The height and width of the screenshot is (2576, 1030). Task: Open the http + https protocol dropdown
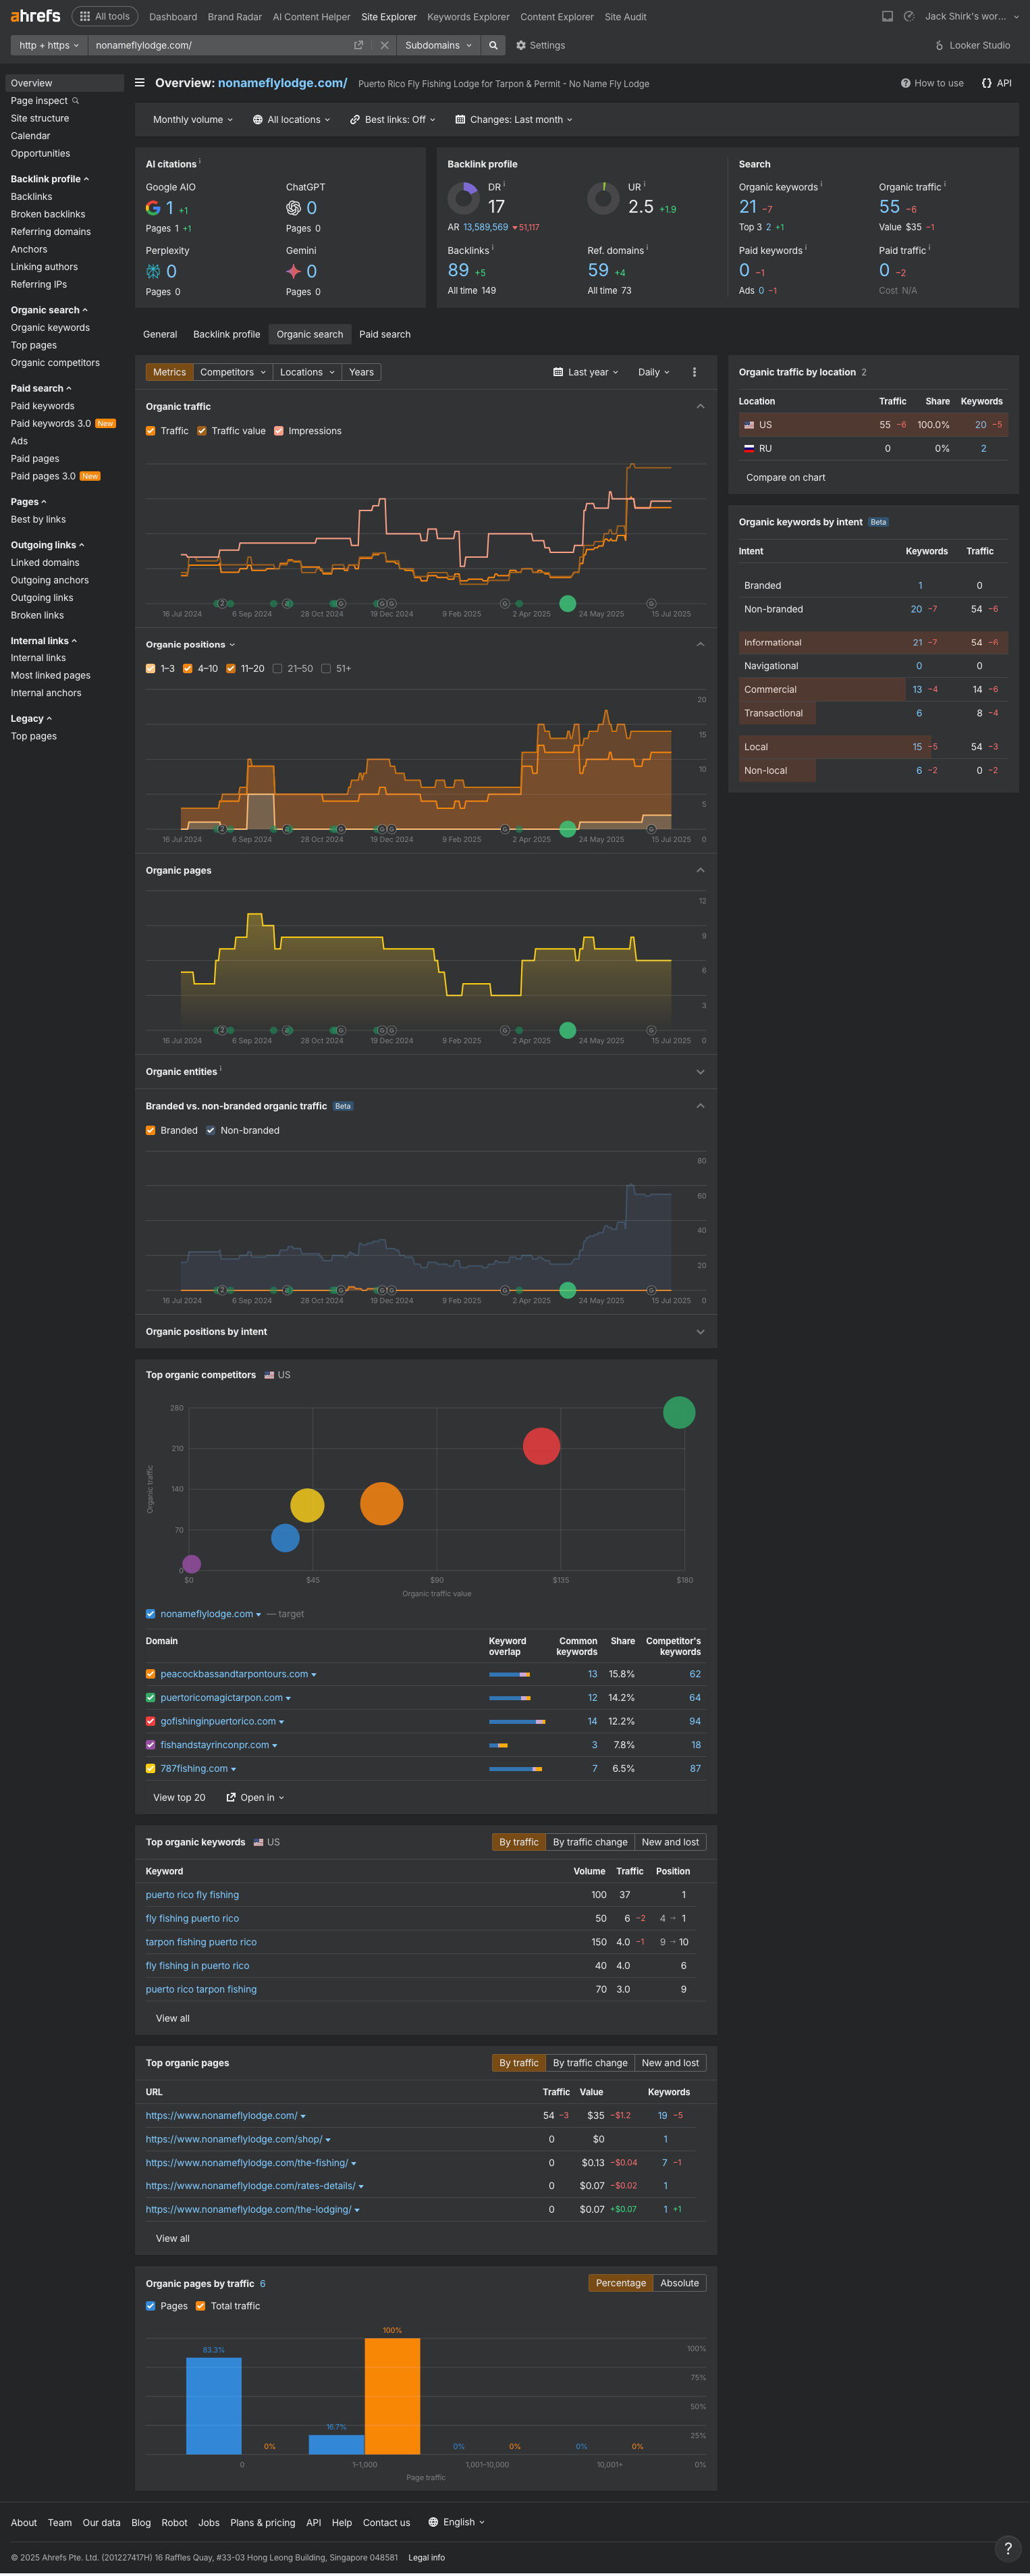pos(49,45)
